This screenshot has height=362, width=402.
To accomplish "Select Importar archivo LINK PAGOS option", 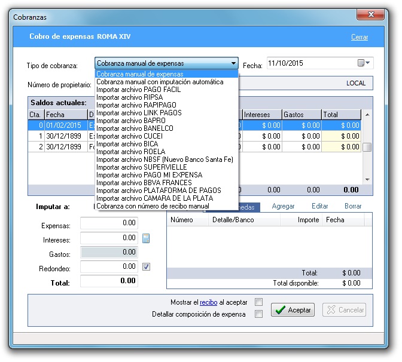I will (139, 113).
